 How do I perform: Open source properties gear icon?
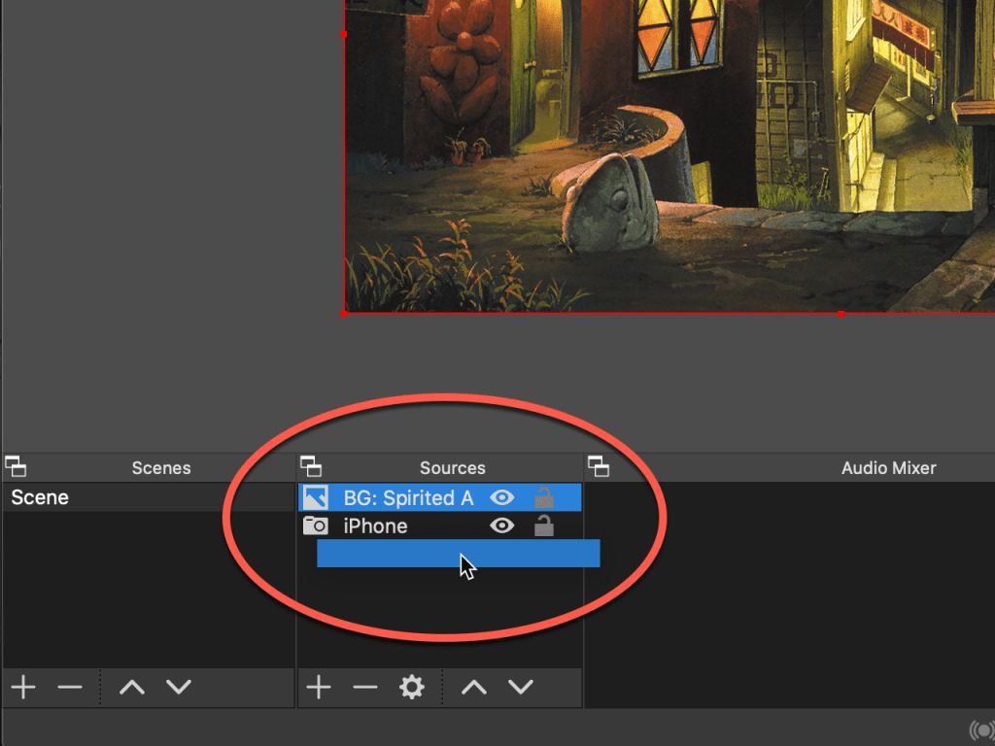click(412, 687)
